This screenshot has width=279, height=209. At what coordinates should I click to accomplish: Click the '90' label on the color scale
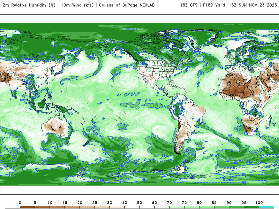(x=229, y=203)
